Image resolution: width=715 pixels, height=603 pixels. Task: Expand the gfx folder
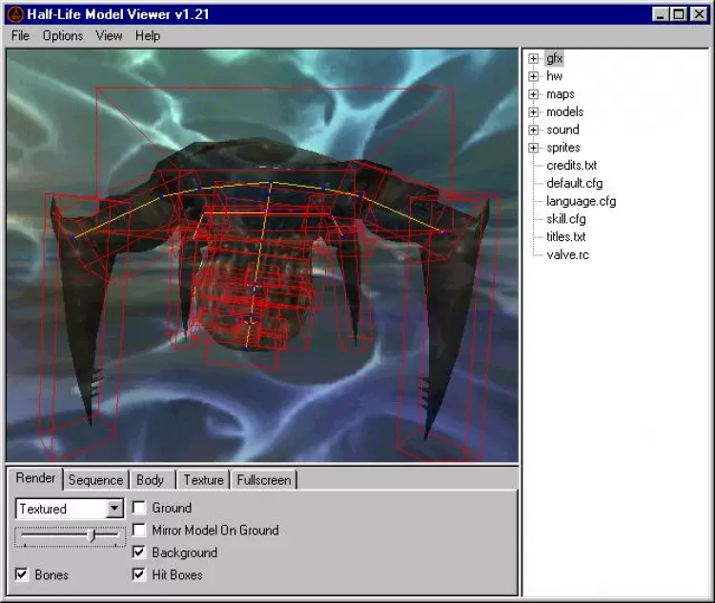[x=534, y=59]
